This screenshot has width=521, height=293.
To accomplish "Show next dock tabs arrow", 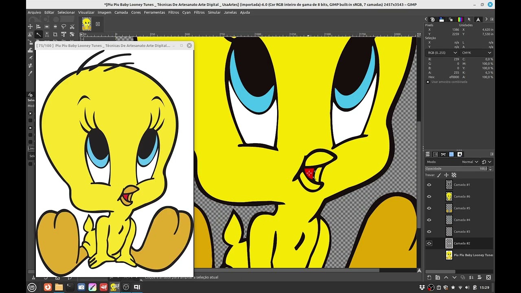I will pyautogui.click(x=486, y=19).
